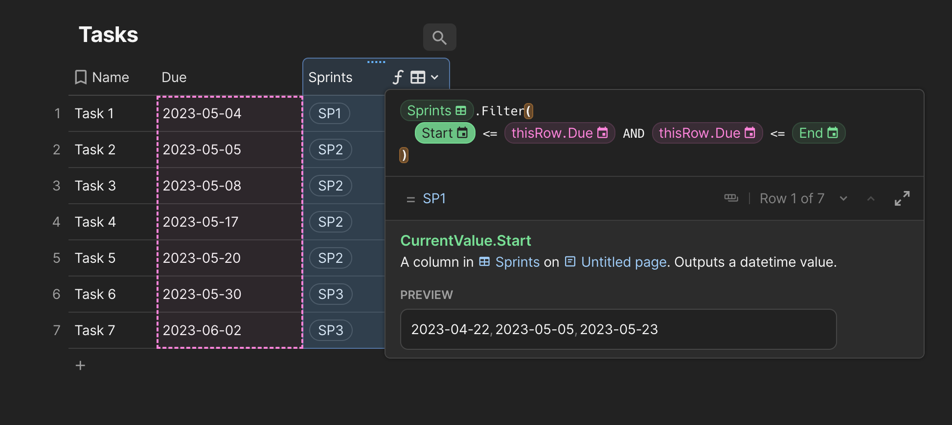Screen dimensions: 952x425
Task: Click the word wrap icon next to Row 1 of 7
Action: (x=731, y=198)
